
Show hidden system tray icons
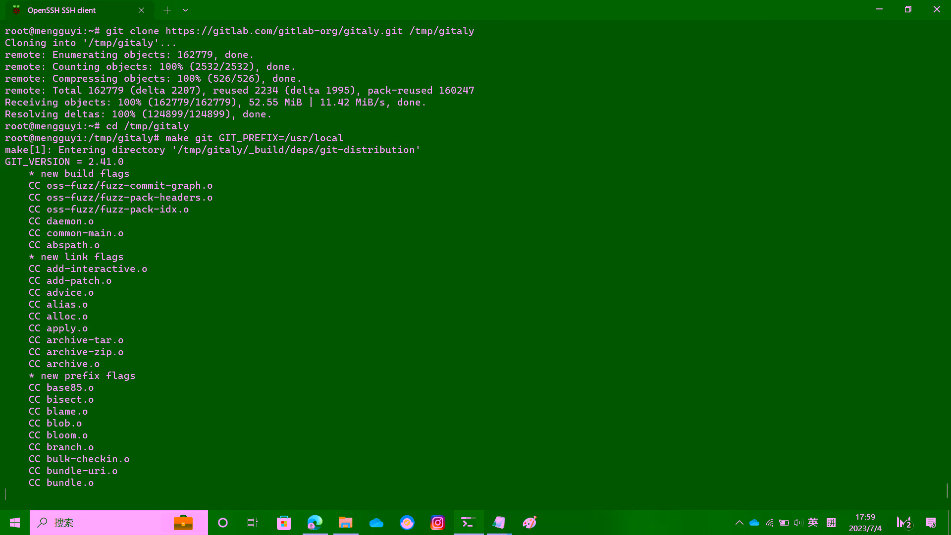[x=740, y=523]
